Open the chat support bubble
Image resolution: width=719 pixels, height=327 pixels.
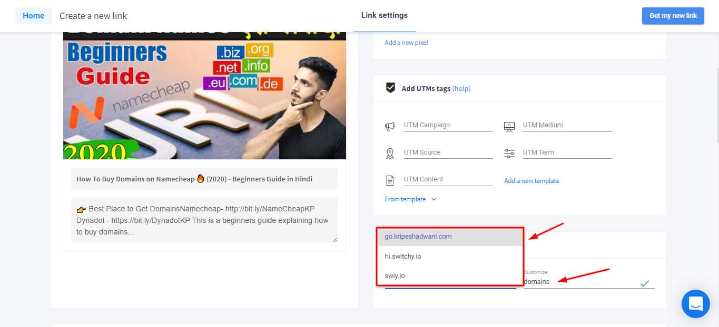coord(695,304)
